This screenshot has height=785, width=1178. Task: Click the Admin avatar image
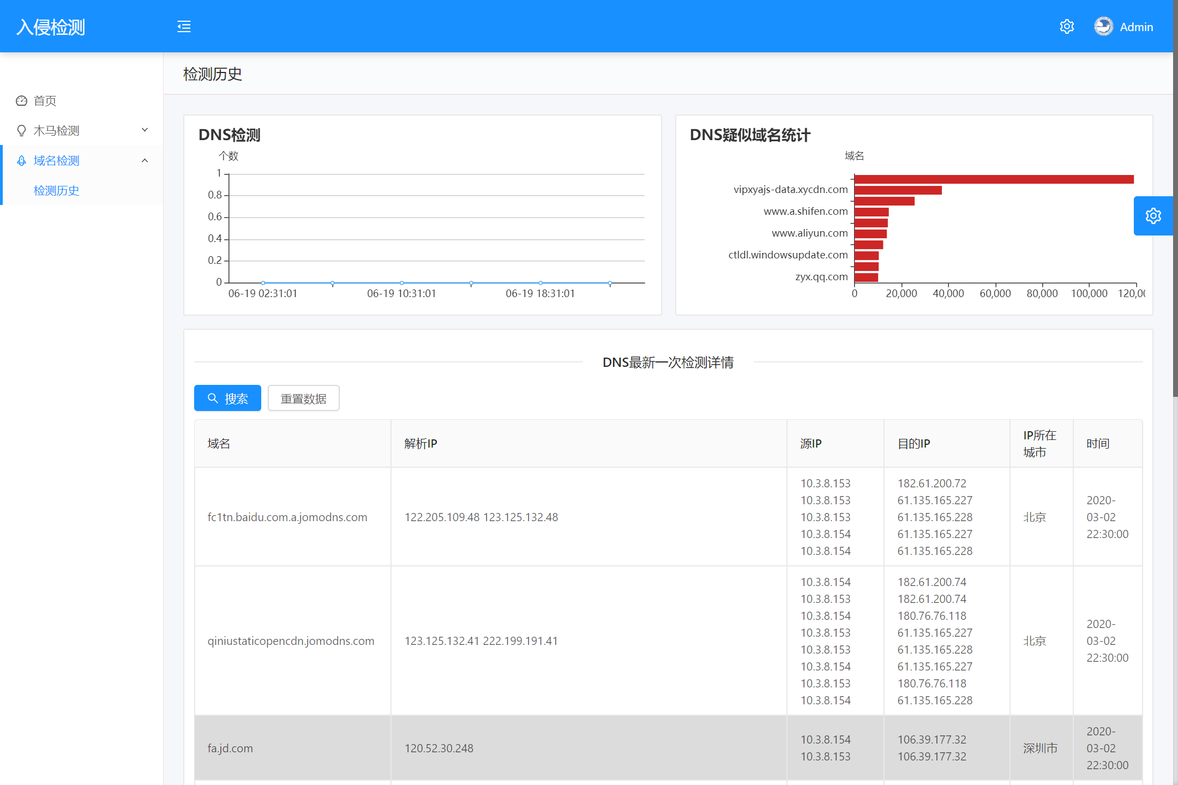click(1103, 27)
